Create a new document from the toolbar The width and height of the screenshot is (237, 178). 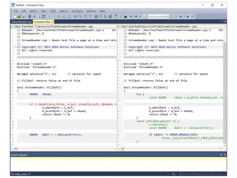15,17
